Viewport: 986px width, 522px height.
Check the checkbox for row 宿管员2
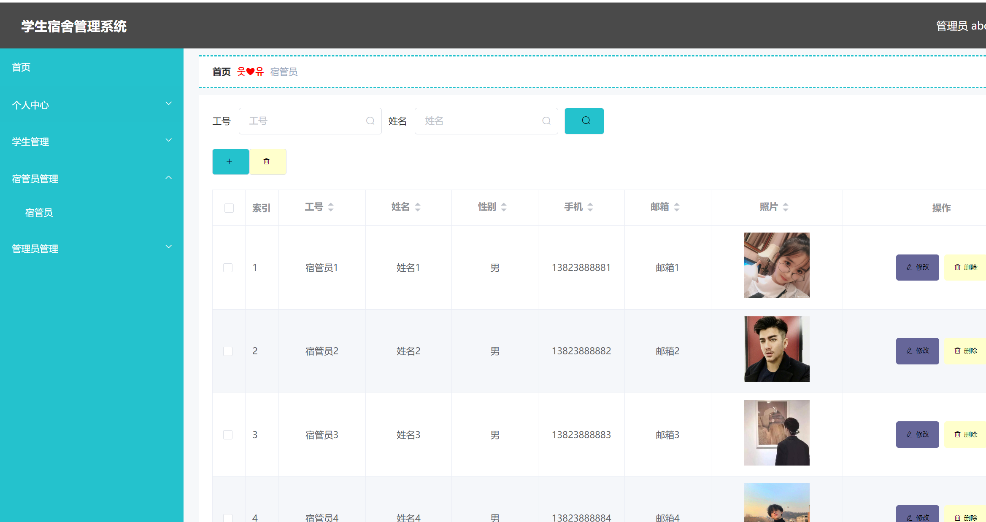coord(228,351)
